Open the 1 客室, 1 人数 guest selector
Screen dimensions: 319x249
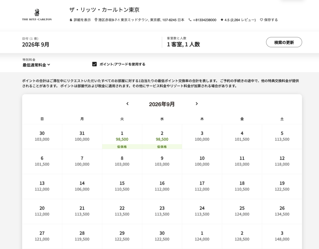click(x=183, y=44)
